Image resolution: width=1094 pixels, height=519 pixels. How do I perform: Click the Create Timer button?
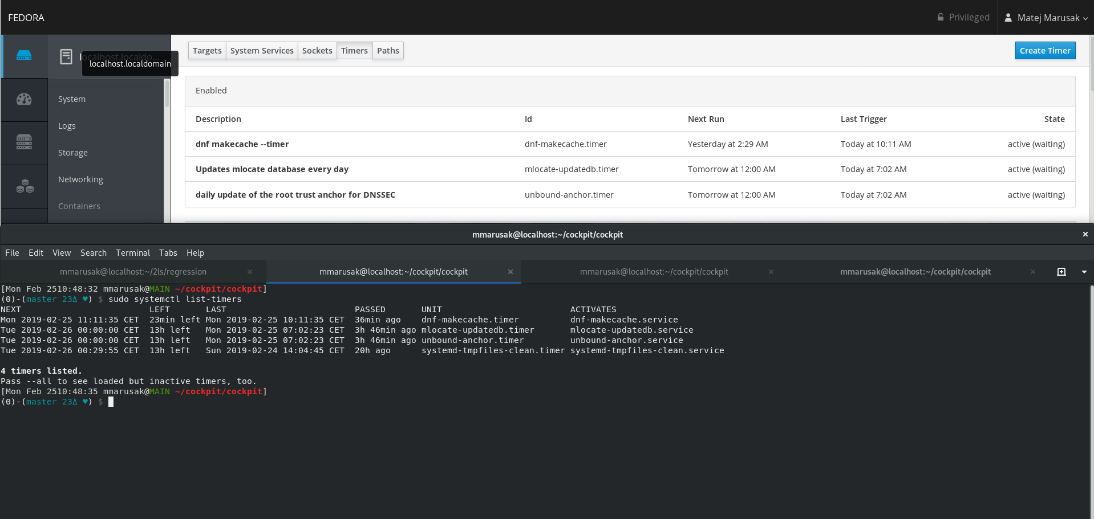click(x=1045, y=51)
